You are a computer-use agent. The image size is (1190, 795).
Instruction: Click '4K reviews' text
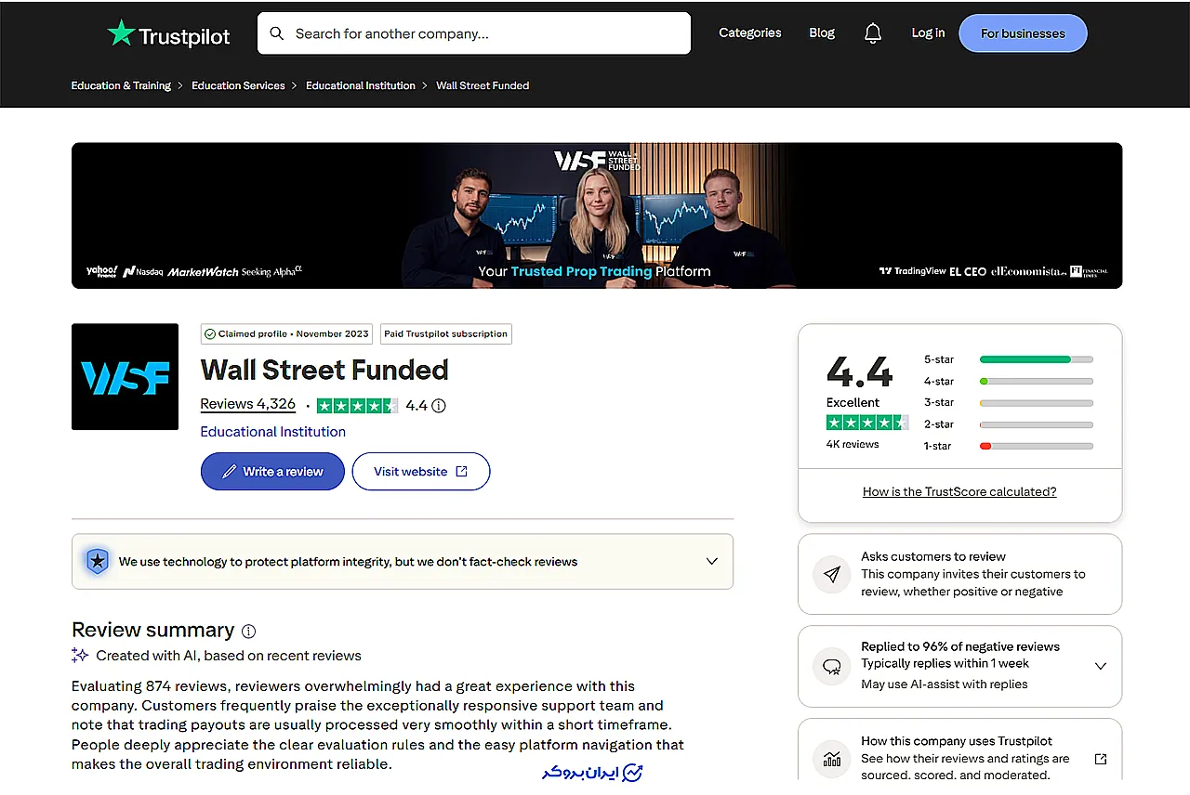[853, 444]
